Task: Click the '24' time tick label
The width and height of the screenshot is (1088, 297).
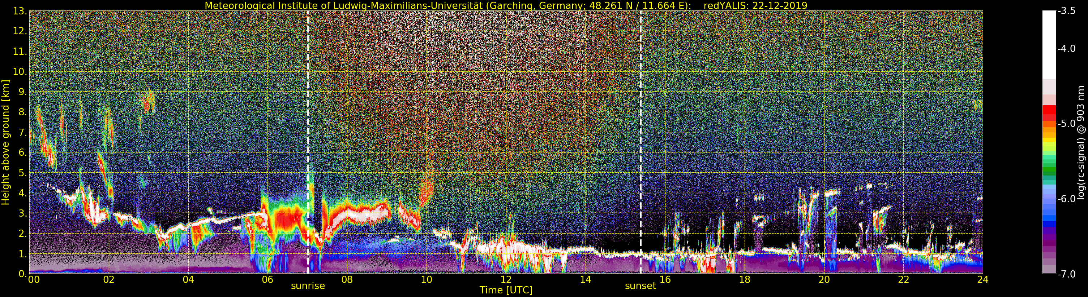Action: pyautogui.click(x=983, y=280)
